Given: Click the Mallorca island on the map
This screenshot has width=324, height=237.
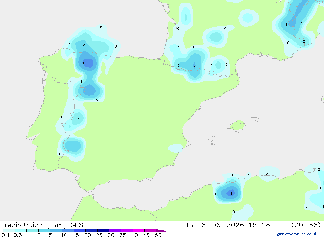Looking at the screenshot, I should click(x=237, y=125).
